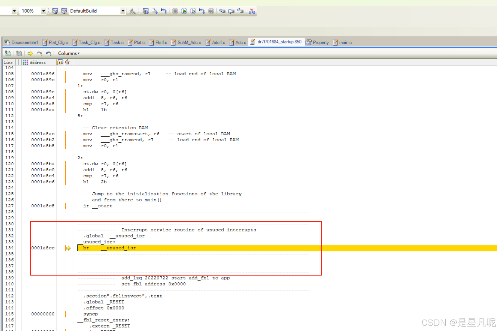This screenshot has width=497, height=331.
Task: Click the greyed reverse execution icon
Action: click(211, 11)
